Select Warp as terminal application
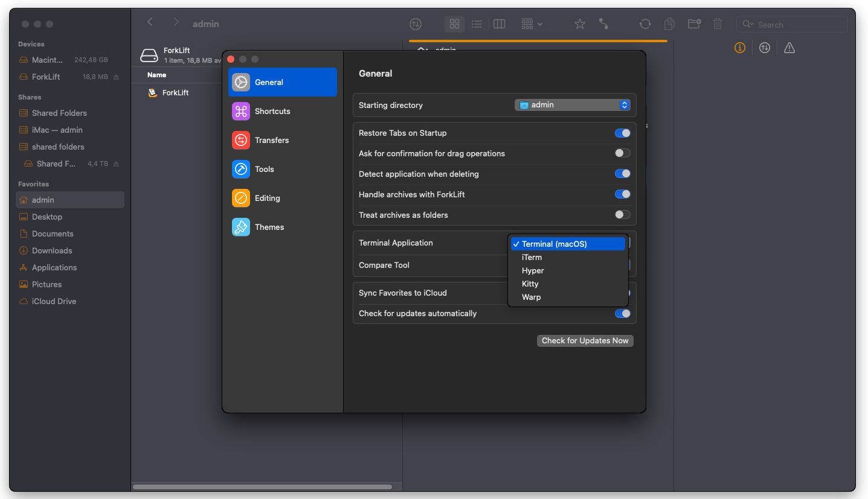 click(532, 297)
